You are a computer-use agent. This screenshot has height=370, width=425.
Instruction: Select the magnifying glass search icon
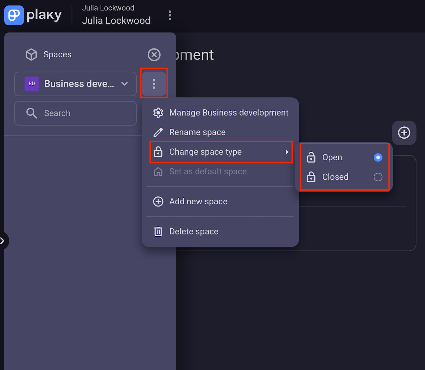tap(31, 113)
